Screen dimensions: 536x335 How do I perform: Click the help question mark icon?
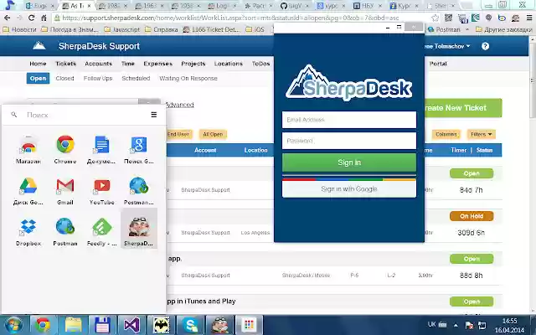[485, 46]
